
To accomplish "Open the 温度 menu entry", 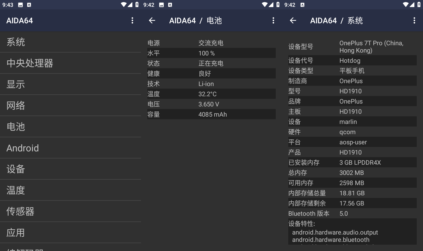I will tap(70, 190).
